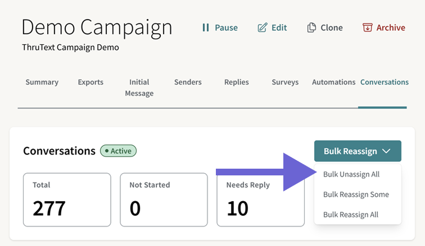Open the Automations tab

334,82
